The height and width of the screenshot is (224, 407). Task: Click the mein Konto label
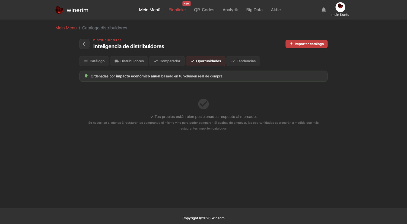[340, 15]
